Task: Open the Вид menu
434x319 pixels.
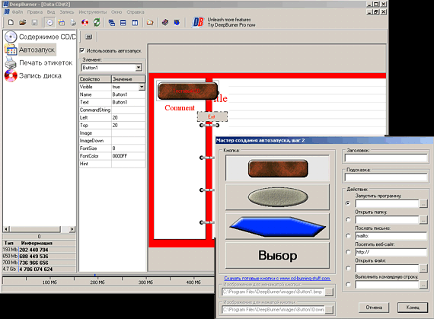Action: tap(51, 12)
